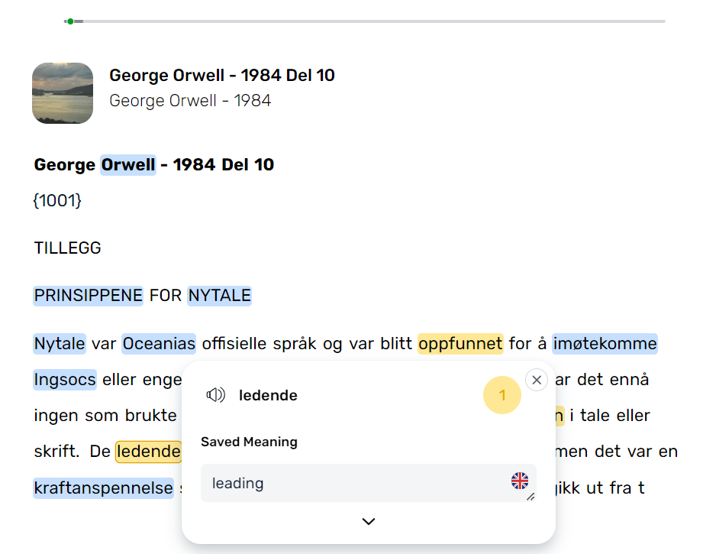Select the yellow word oppfunnet

(460, 343)
